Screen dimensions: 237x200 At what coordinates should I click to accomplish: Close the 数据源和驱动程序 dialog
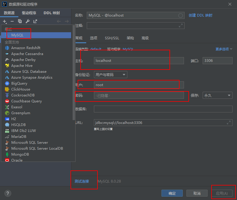click(230, 4)
